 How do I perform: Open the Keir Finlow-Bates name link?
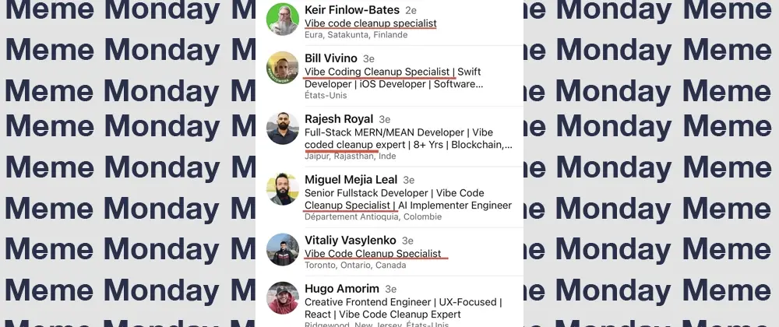(351, 10)
